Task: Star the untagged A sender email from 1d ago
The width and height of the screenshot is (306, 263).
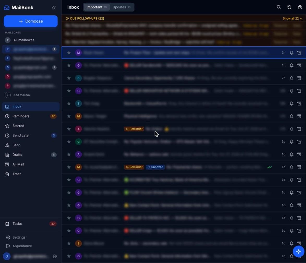Action: coord(69,154)
